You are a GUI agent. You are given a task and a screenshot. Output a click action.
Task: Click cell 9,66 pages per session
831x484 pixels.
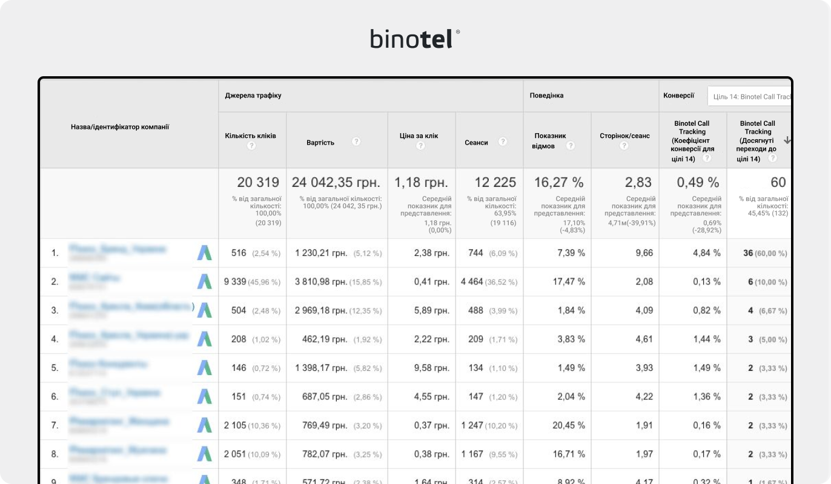pos(644,253)
